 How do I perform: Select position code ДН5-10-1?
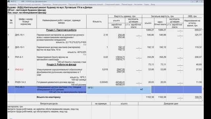pos(20,47)
